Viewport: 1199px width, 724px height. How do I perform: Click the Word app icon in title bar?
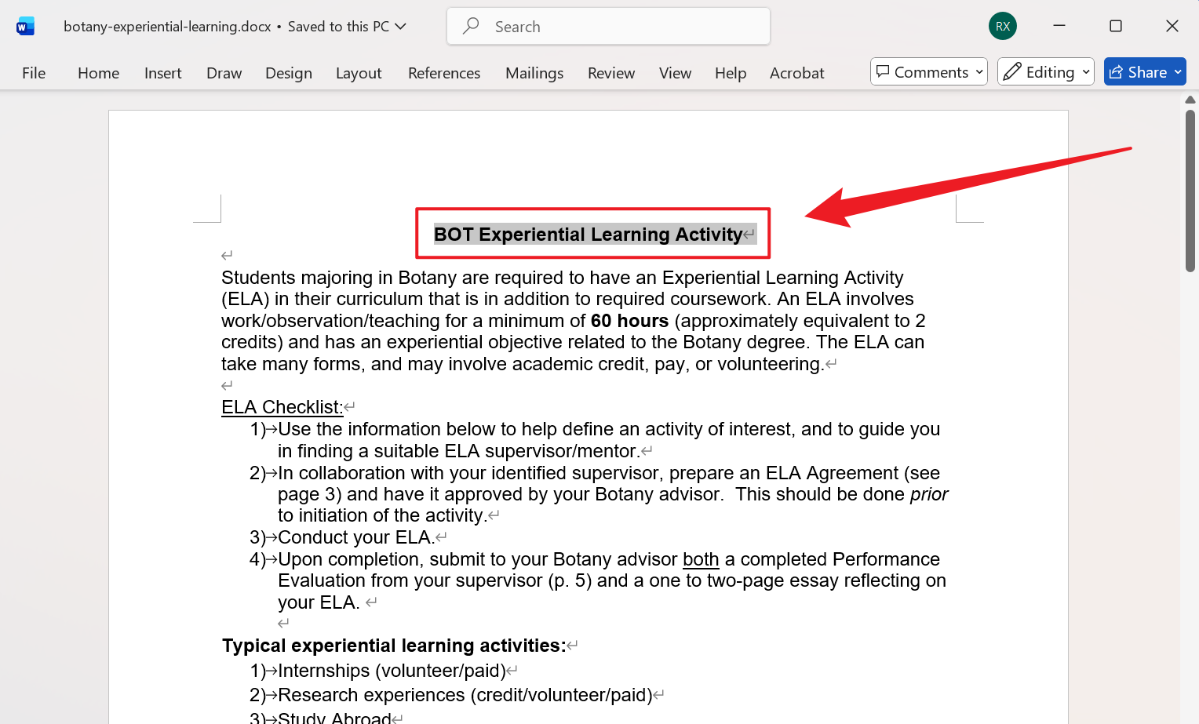click(25, 27)
